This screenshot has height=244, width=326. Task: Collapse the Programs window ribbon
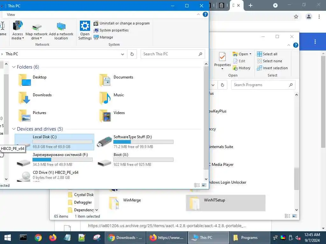(288, 45)
